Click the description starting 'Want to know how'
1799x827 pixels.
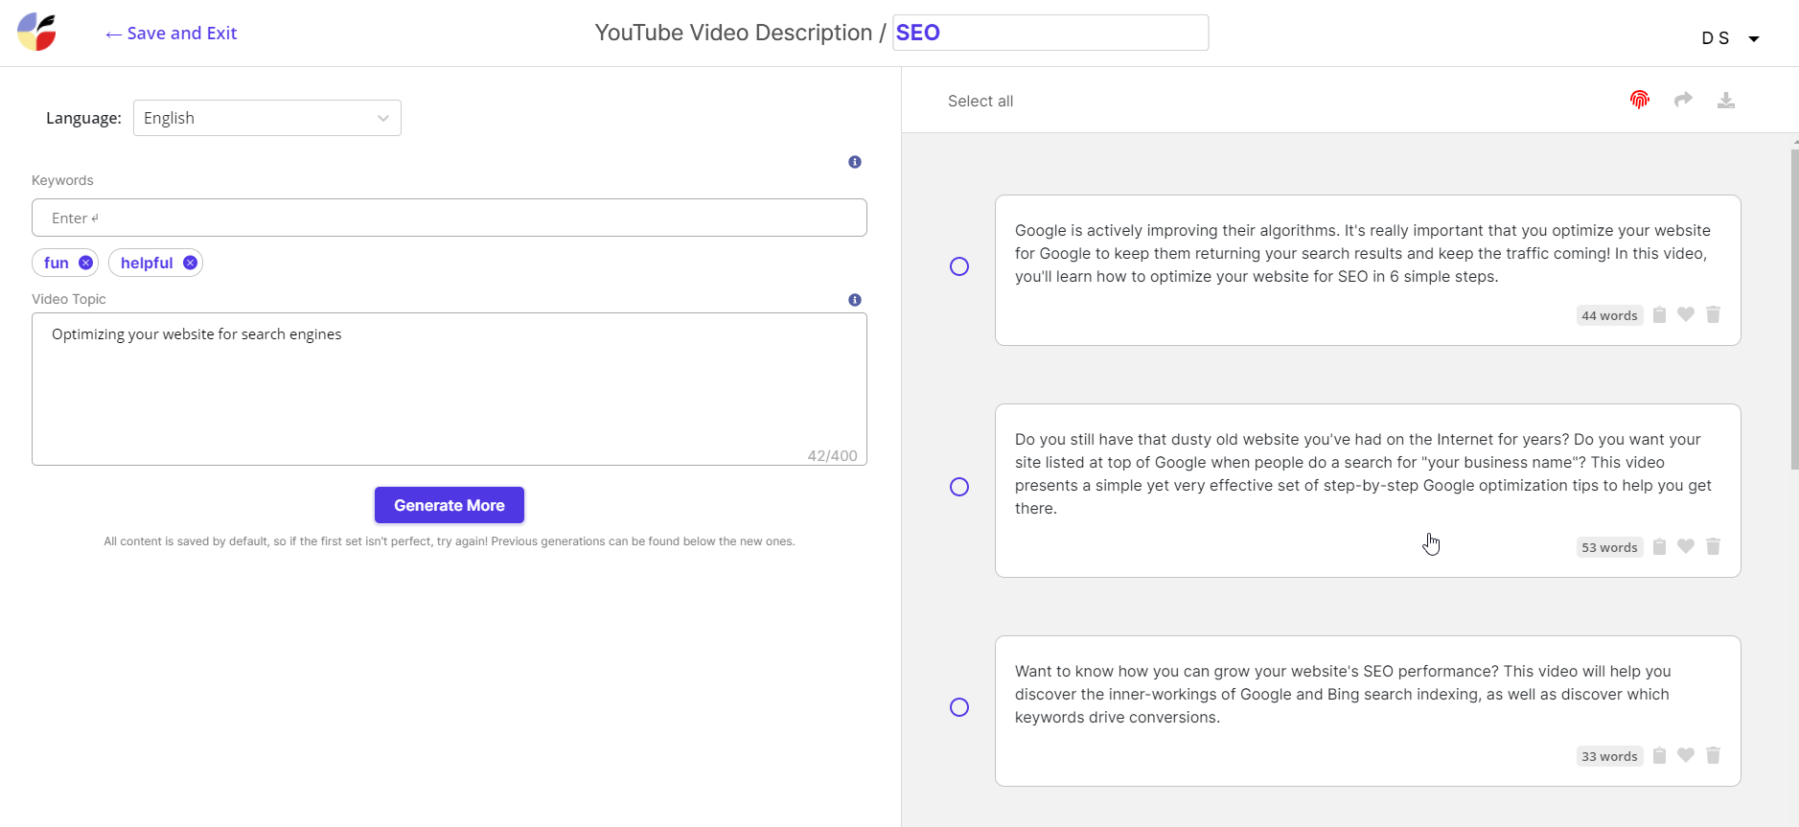pos(1343,694)
